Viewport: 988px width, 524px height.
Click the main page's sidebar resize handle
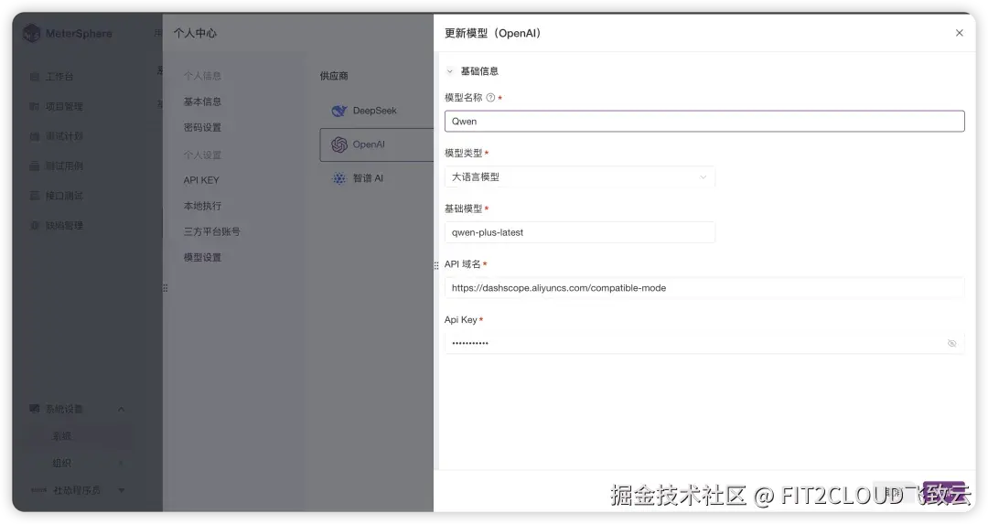[x=165, y=288]
